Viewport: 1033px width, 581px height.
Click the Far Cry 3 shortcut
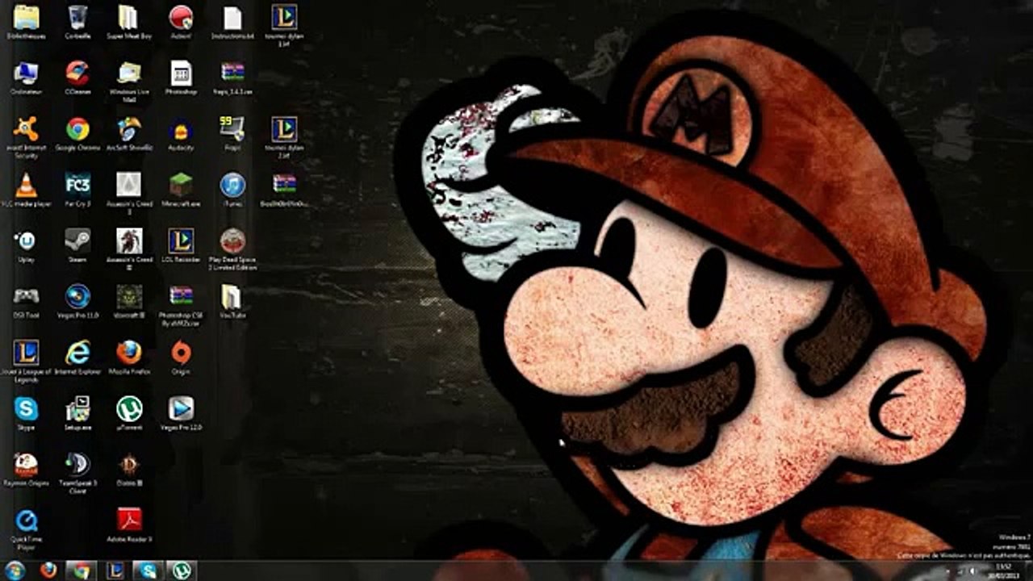77,186
